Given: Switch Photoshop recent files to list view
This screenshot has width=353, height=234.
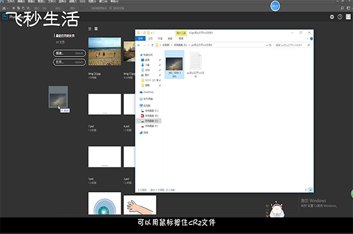Looking at the screenshot, I should tap(90, 29).
